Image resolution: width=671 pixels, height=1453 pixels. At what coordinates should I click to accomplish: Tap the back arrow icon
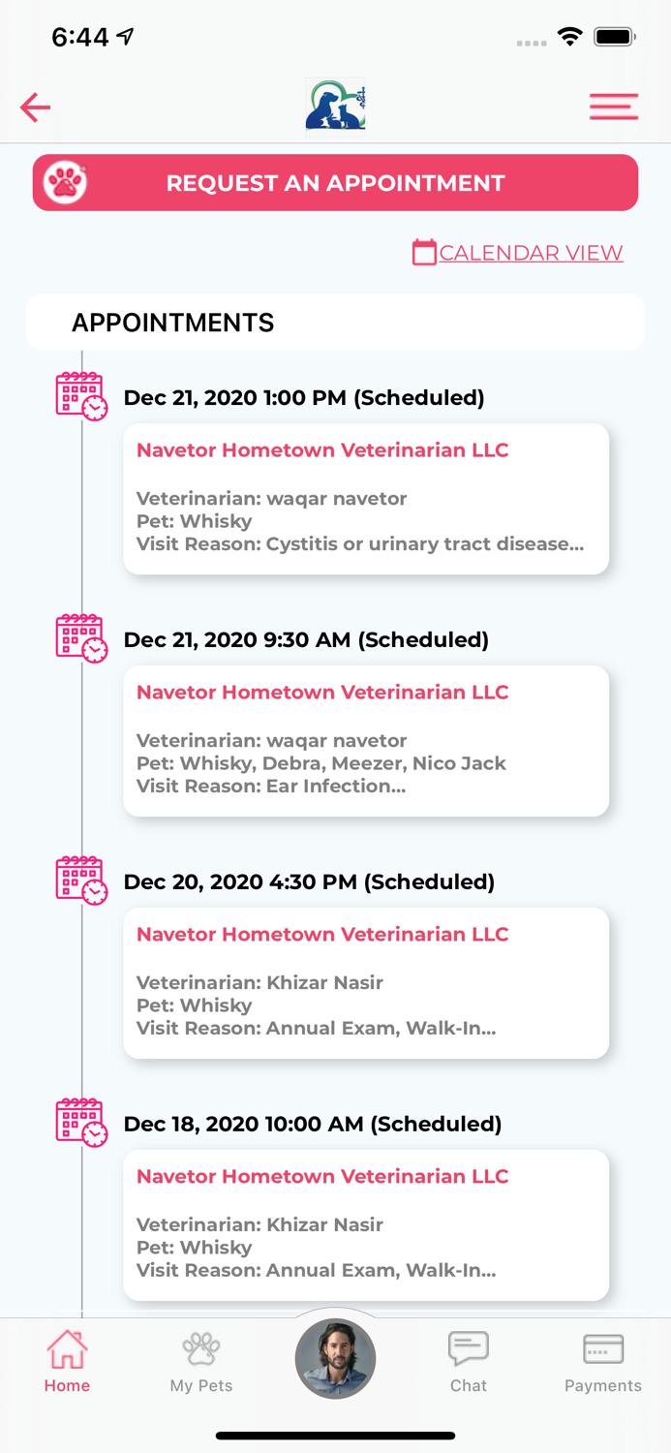[36, 107]
